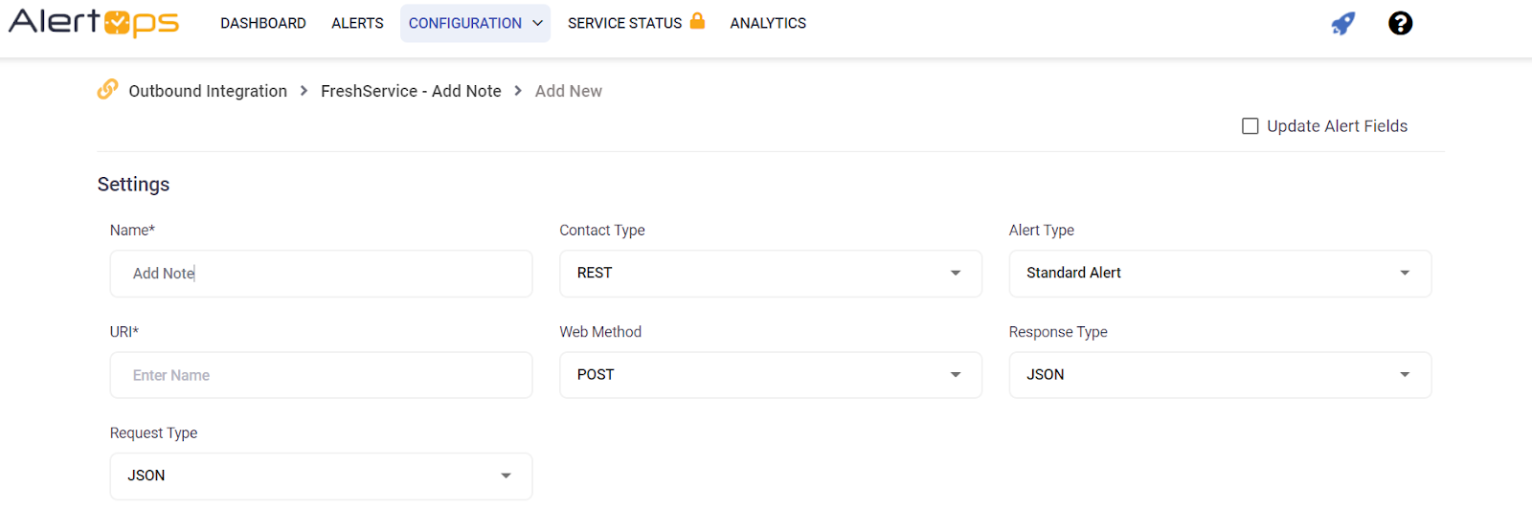Expand the Response Type dropdown
1532x509 pixels.
pyautogui.click(x=1220, y=375)
